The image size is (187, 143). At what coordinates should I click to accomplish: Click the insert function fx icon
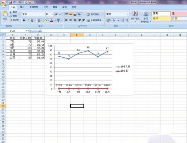(x=40, y=31)
